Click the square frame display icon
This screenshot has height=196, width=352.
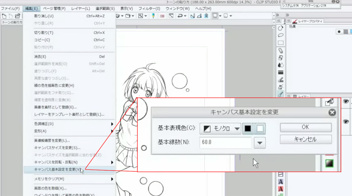coord(215,16)
